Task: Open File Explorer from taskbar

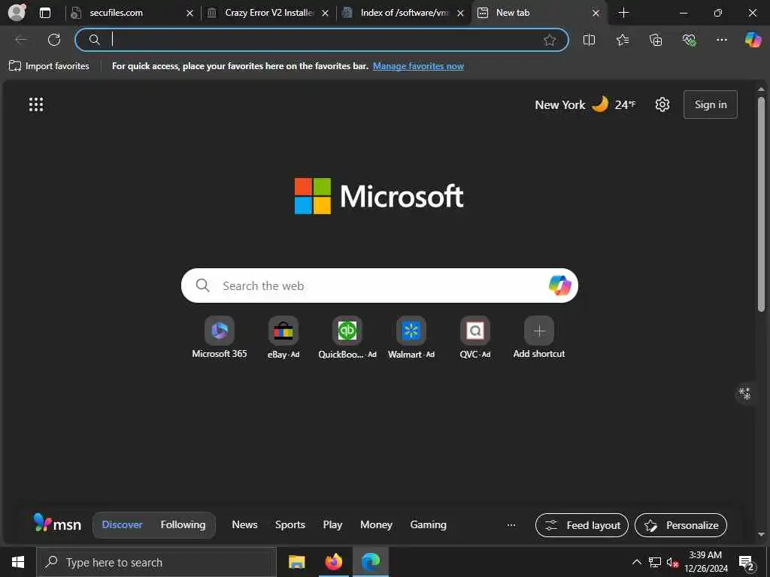Action: [x=296, y=562]
